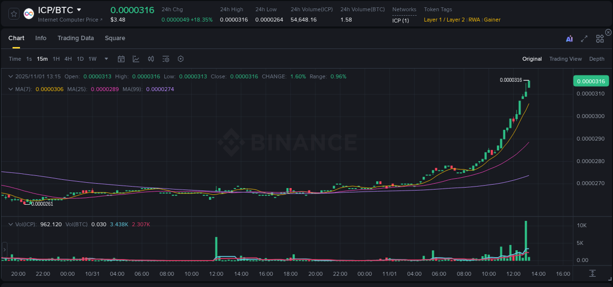Open the Square tab

[x=115, y=38]
